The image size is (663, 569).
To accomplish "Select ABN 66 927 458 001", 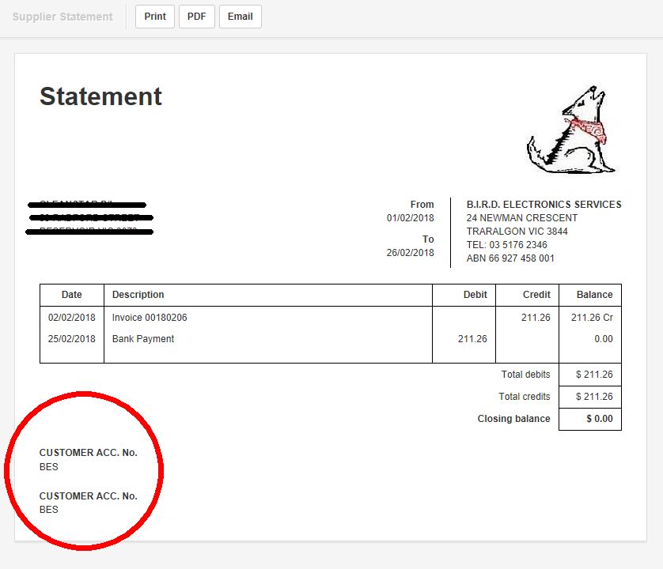I will pos(510,258).
